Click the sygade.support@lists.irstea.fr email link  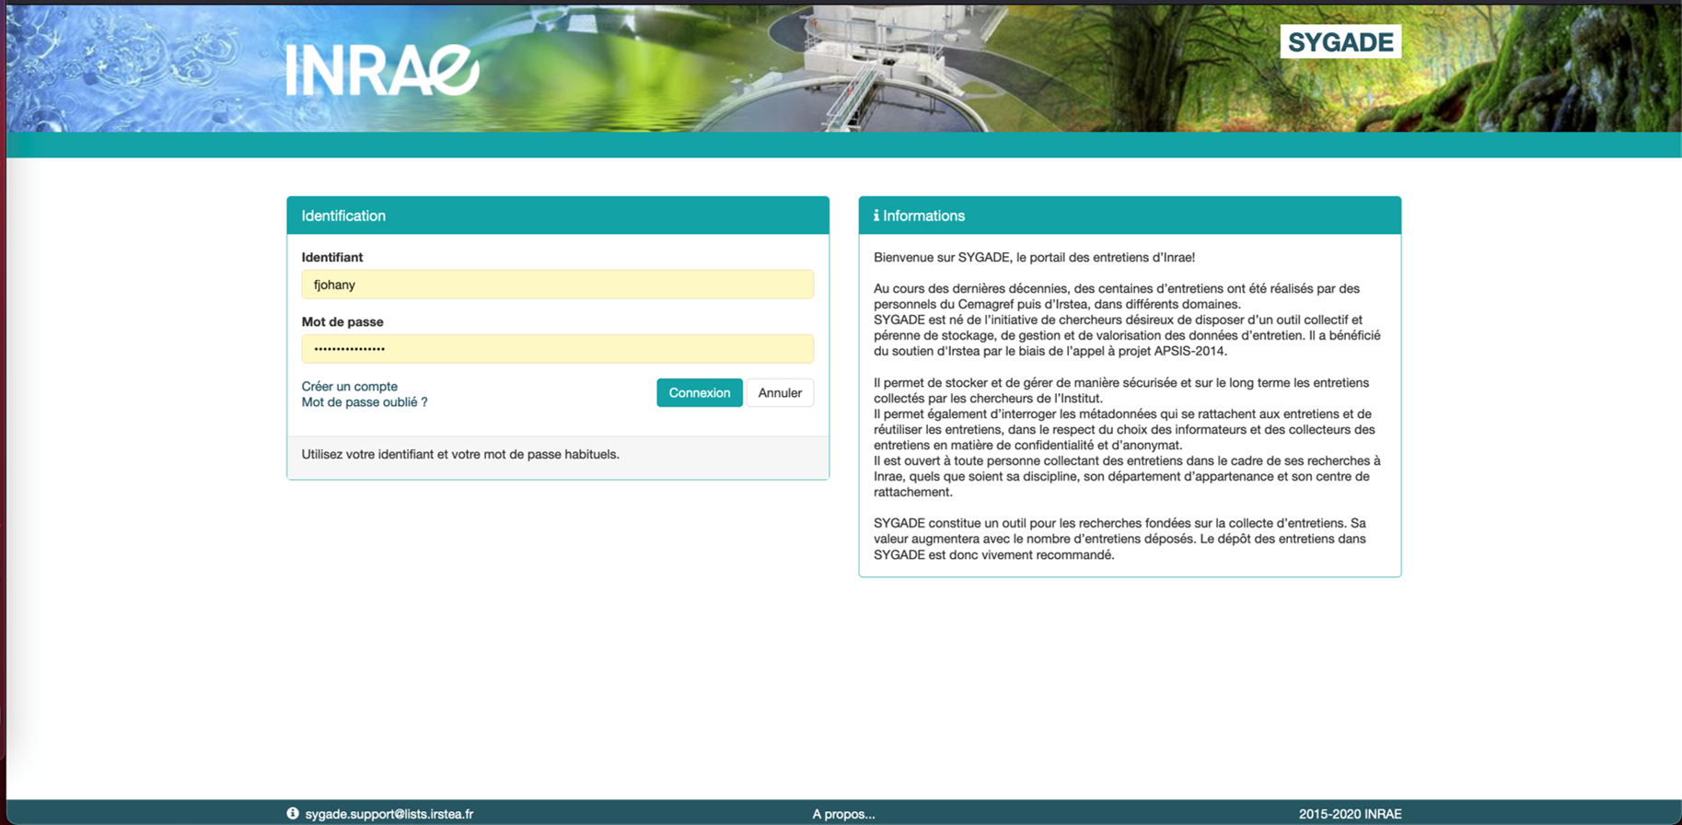pos(389,814)
